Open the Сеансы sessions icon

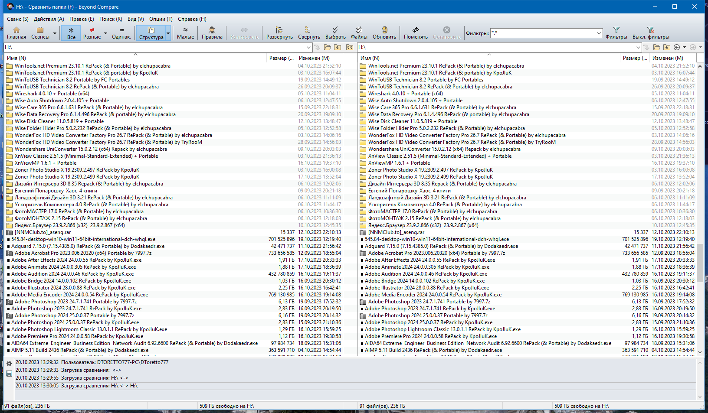coord(40,33)
